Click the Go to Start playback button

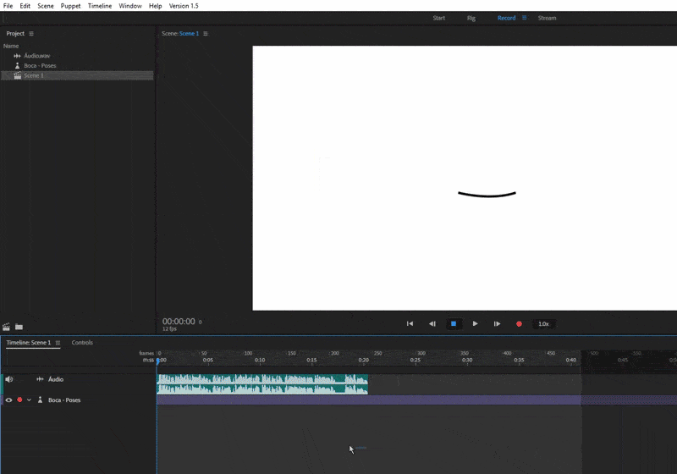click(410, 323)
